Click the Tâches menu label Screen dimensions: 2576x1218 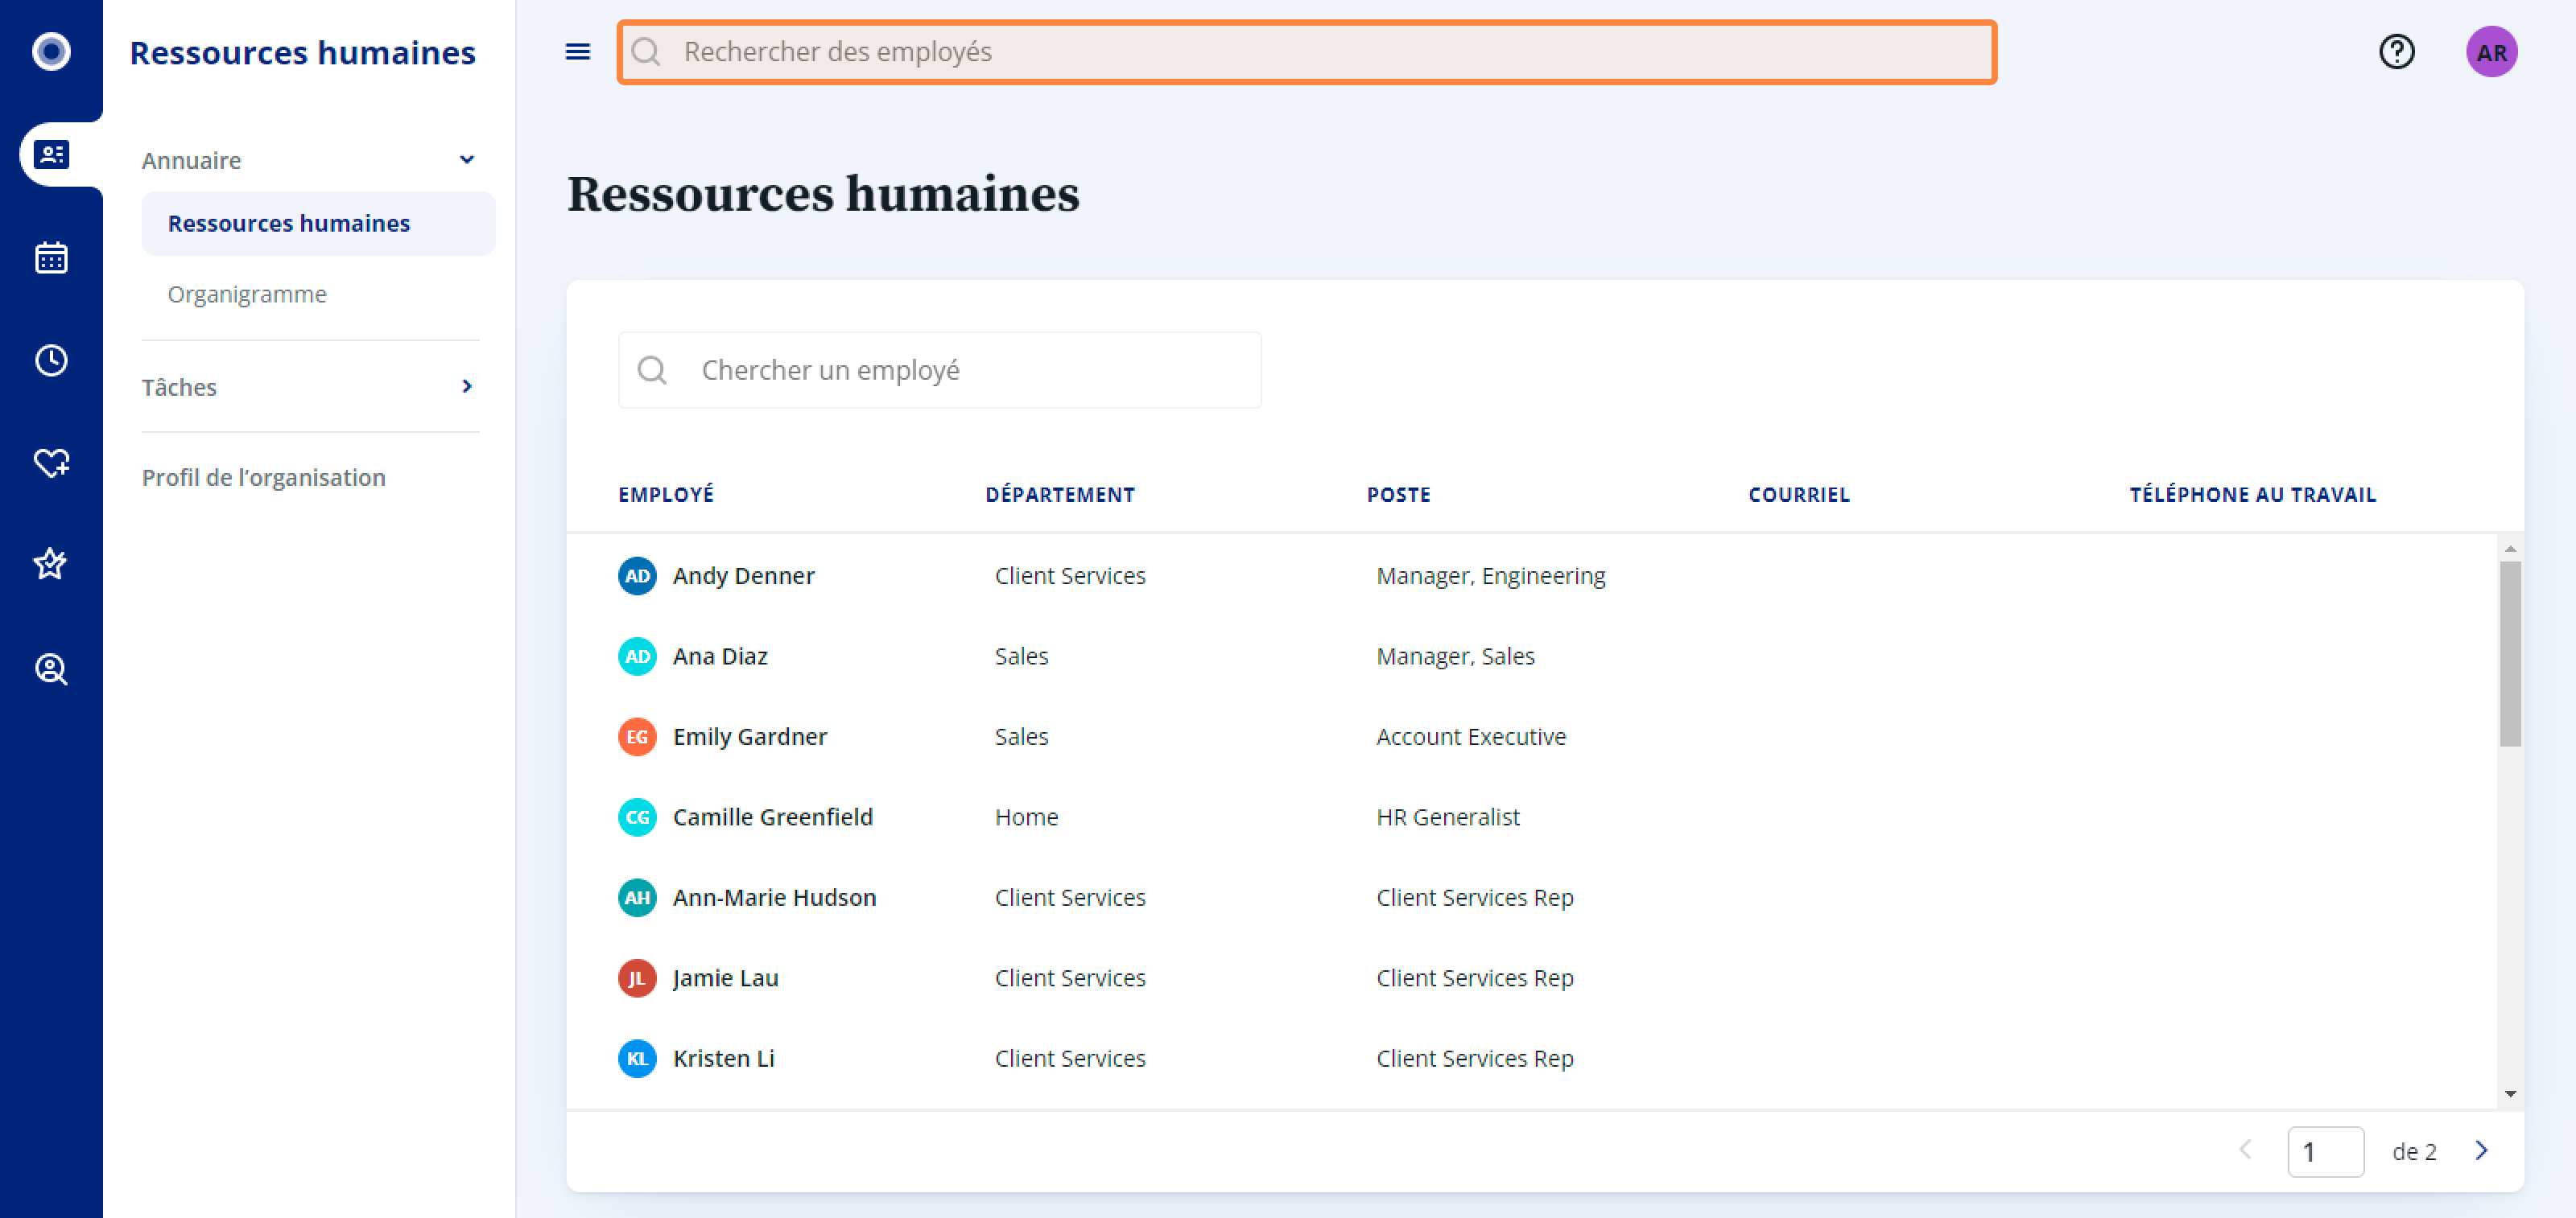pos(179,388)
